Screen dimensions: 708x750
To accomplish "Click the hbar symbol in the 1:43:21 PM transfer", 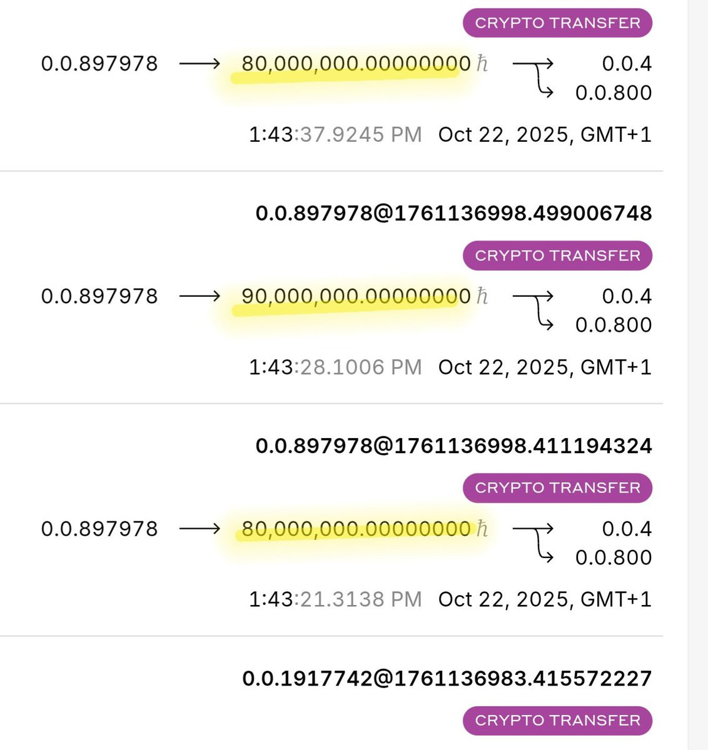I will coord(482,529).
